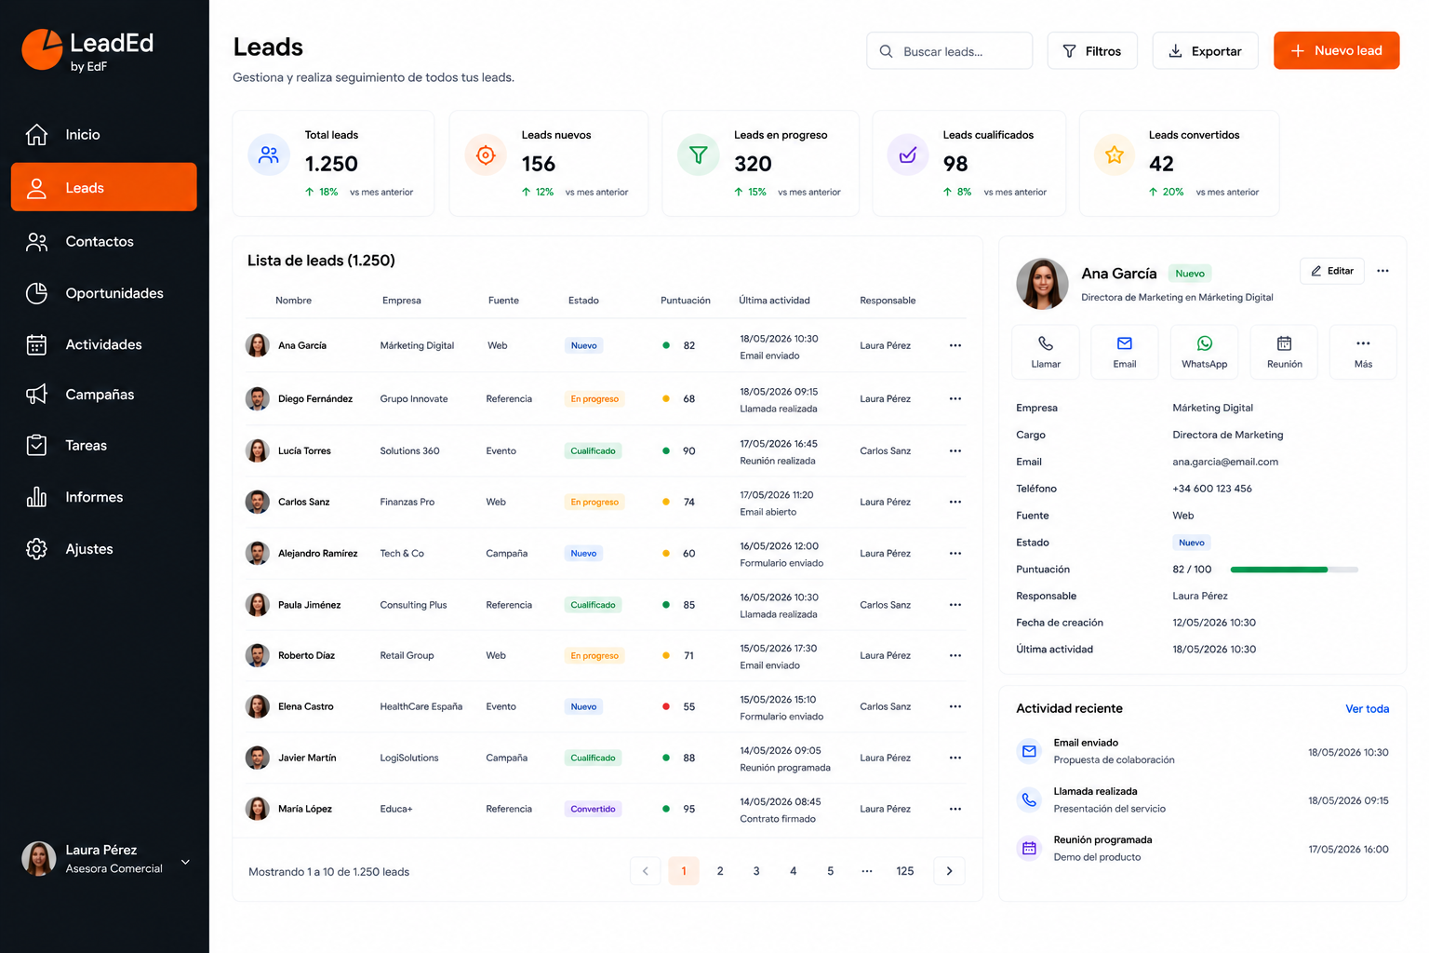Open detail panel overflow menu beside Editar
Image resolution: width=1429 pixels, height=953 pixels.
(1383, 271)
